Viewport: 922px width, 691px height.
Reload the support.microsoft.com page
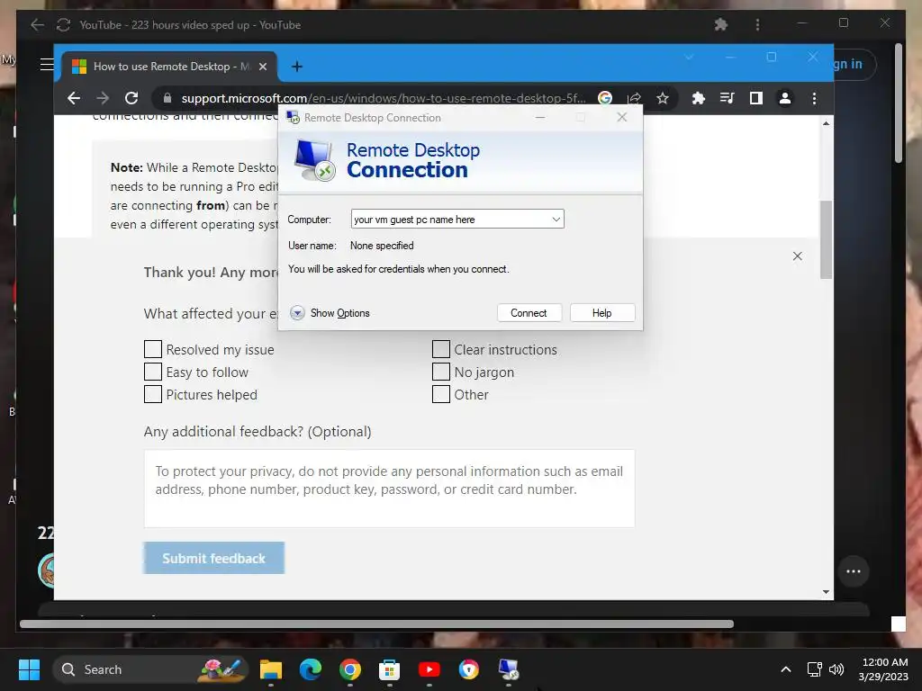131,98
